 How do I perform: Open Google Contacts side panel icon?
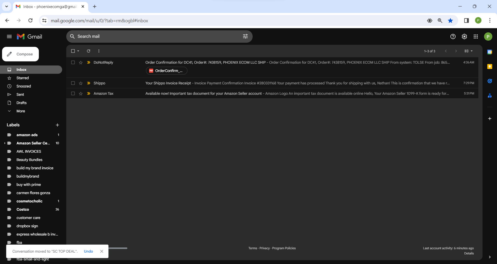(x=490, y=96)
